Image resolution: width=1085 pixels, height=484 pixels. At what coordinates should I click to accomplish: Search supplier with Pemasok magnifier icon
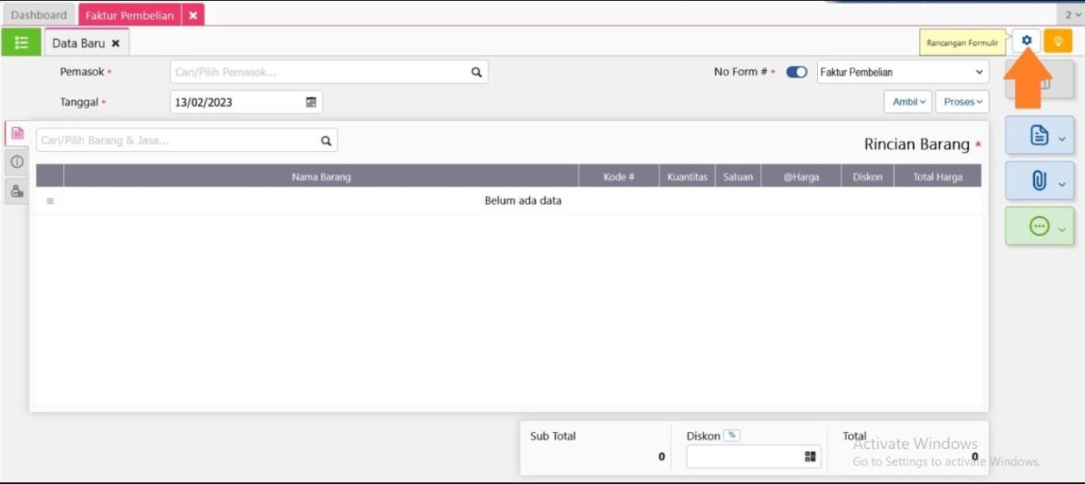coord(477,73)
